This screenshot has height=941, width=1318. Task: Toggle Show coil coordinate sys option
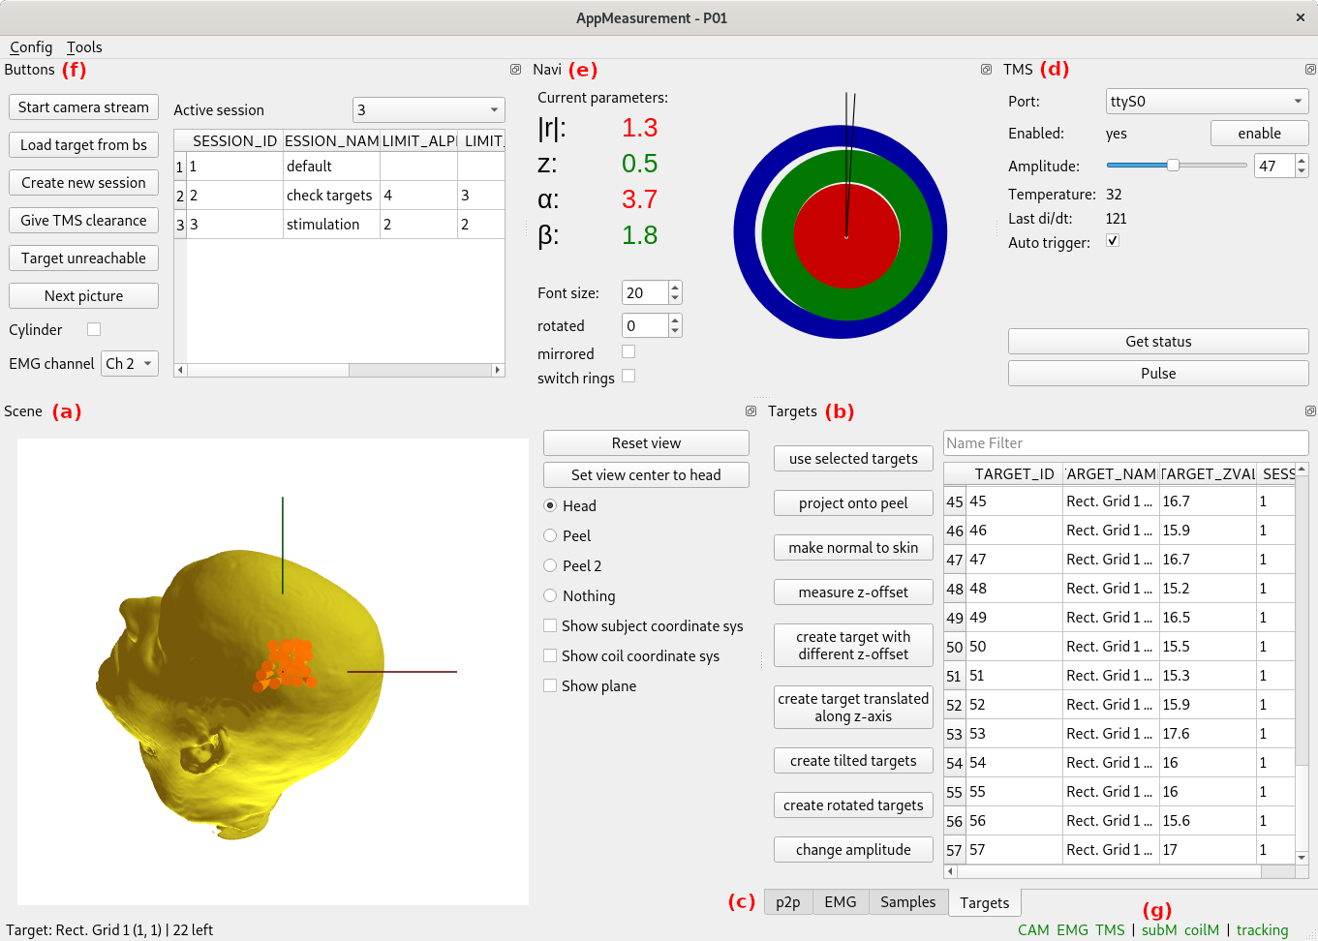coord(550,656)
